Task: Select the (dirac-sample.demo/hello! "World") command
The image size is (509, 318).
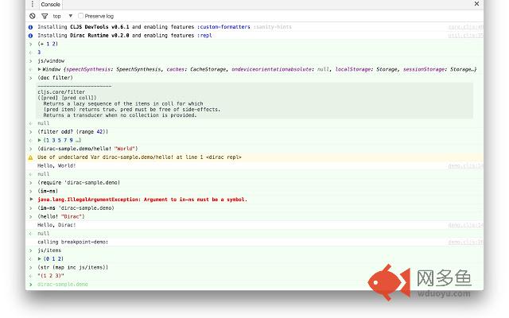Action: 87,149
